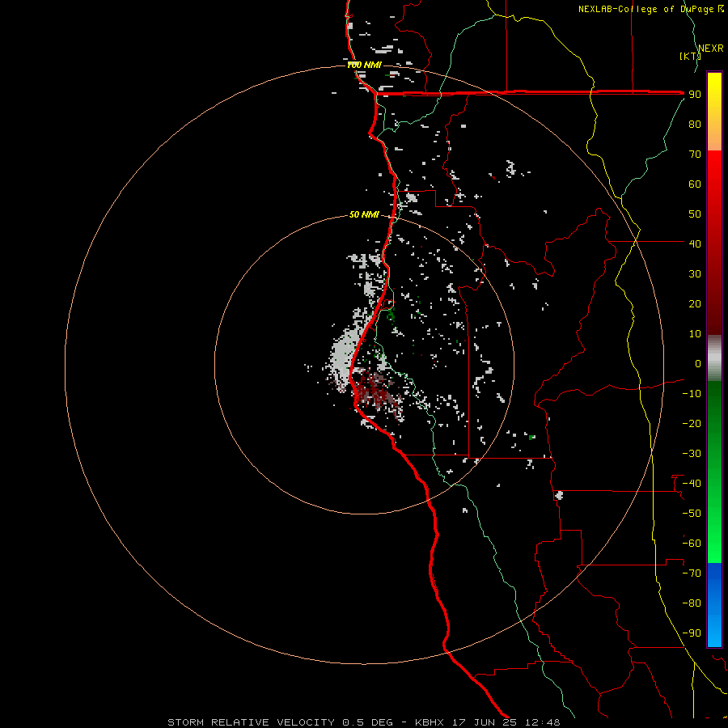Click the positive 30 scale label
This screenshot has width=728, height=728.
695,274
